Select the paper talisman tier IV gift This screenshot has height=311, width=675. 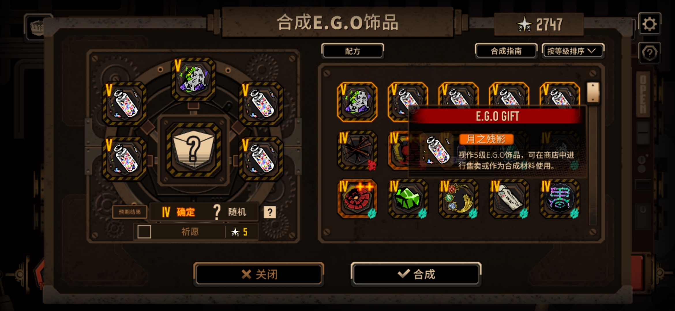509,199
